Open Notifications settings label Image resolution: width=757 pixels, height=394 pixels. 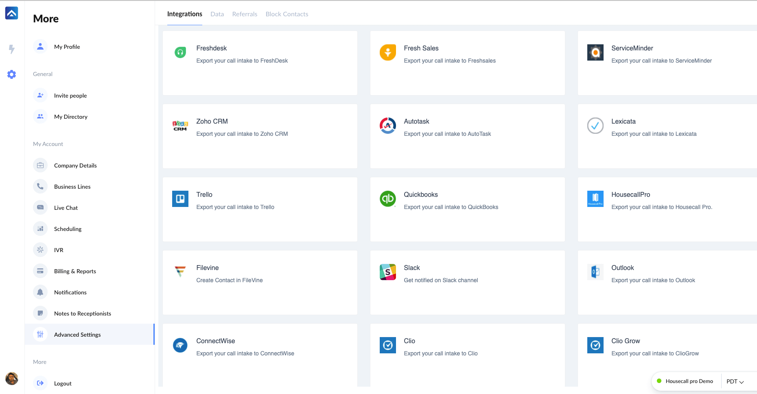[70, 292]
